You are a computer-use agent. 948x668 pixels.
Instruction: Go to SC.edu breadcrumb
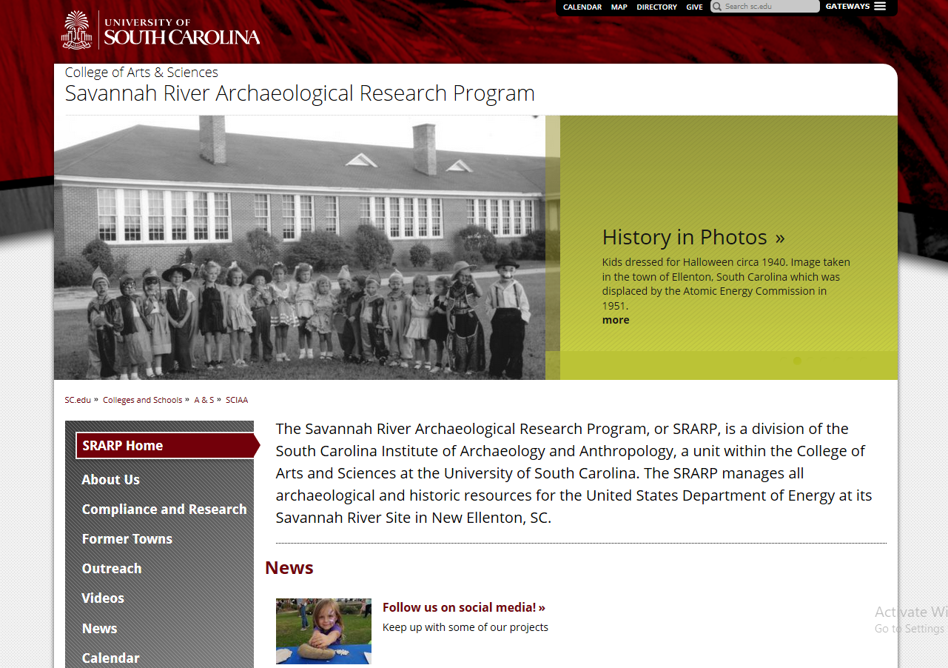(78, 400)
